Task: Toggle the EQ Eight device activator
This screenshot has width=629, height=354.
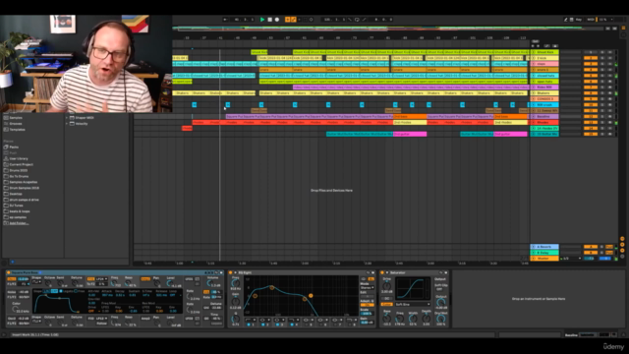Action: click(x=231, y=272)
